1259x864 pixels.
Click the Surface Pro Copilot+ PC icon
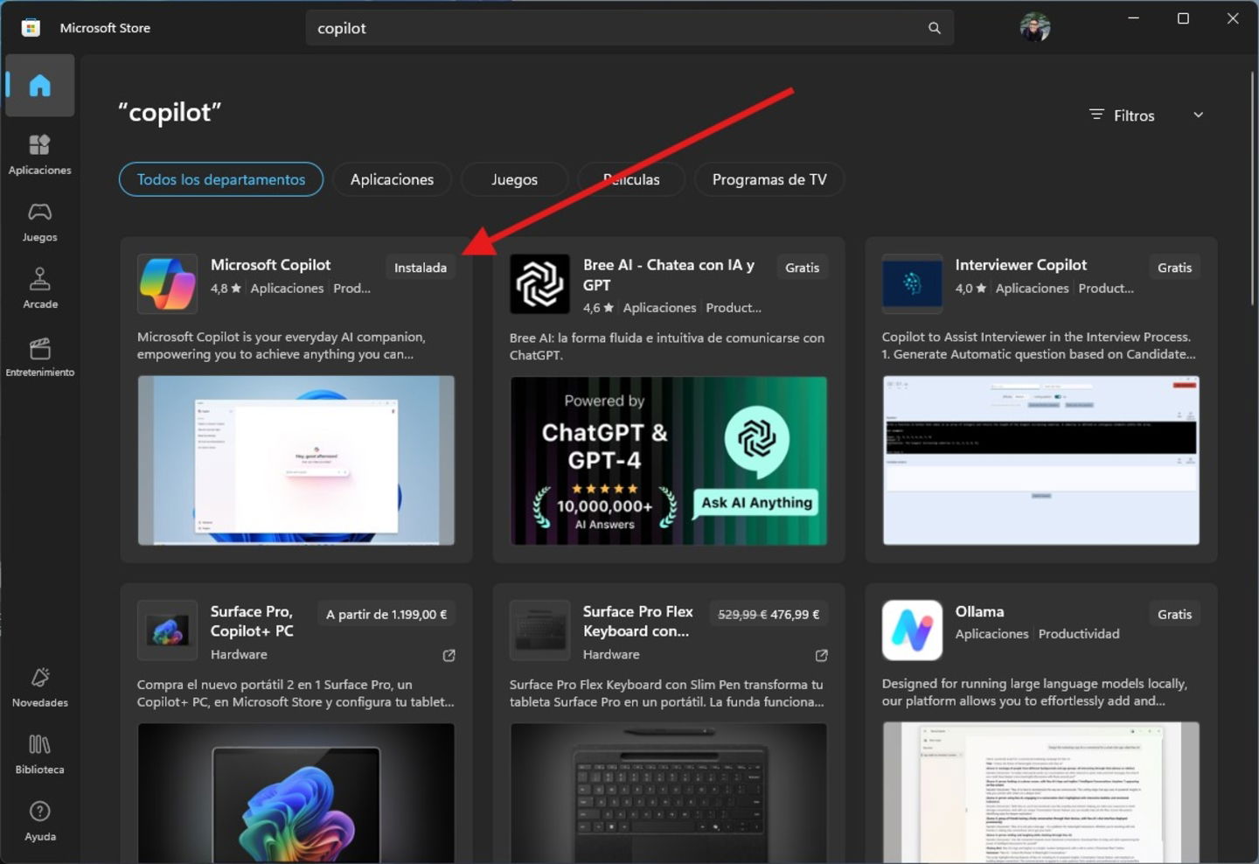[x=167, y=630]
